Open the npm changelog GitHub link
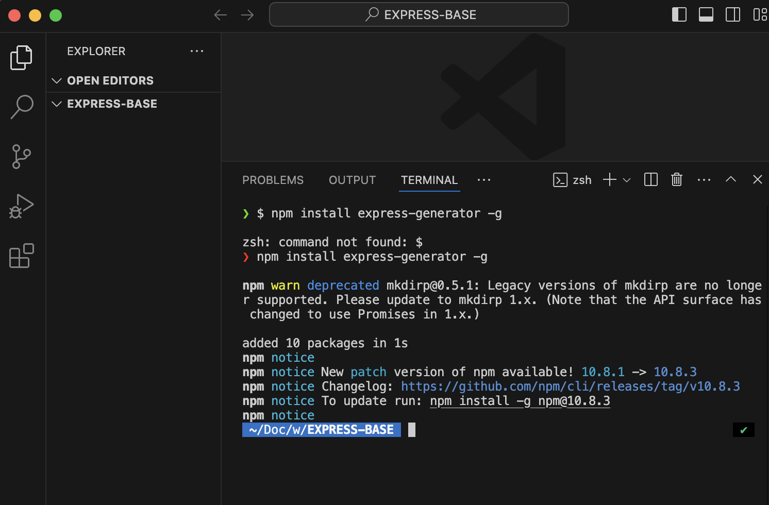769x505 pixels. click(571, 386)
